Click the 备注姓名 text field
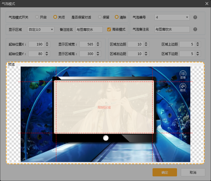211x181 pixels. pyautogui.click(x=89, y=29)
